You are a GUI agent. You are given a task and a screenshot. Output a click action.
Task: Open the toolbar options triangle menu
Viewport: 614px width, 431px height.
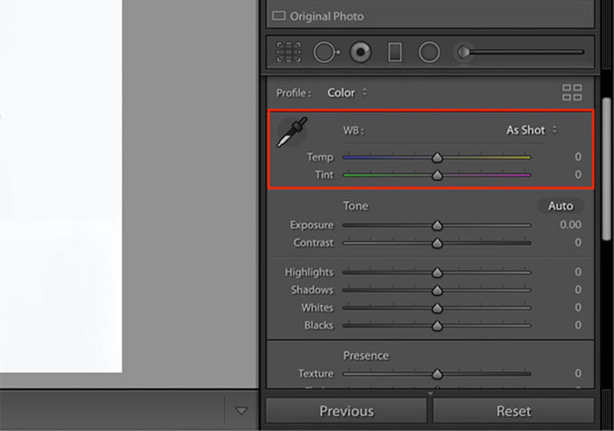click(241, 411)
